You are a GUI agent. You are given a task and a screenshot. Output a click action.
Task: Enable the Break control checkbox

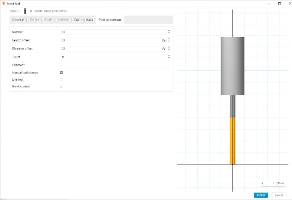pyautogui.click(x=61, y=86)
